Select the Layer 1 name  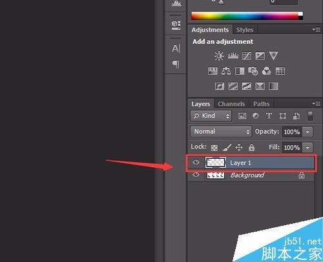(240, 163)
